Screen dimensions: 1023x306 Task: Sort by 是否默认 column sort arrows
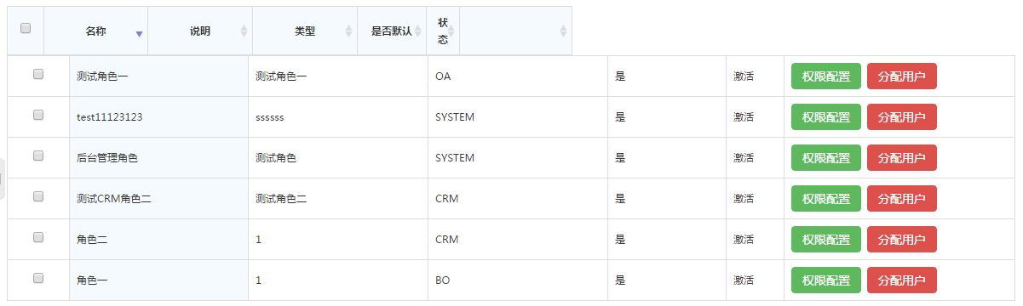(418, 31)
